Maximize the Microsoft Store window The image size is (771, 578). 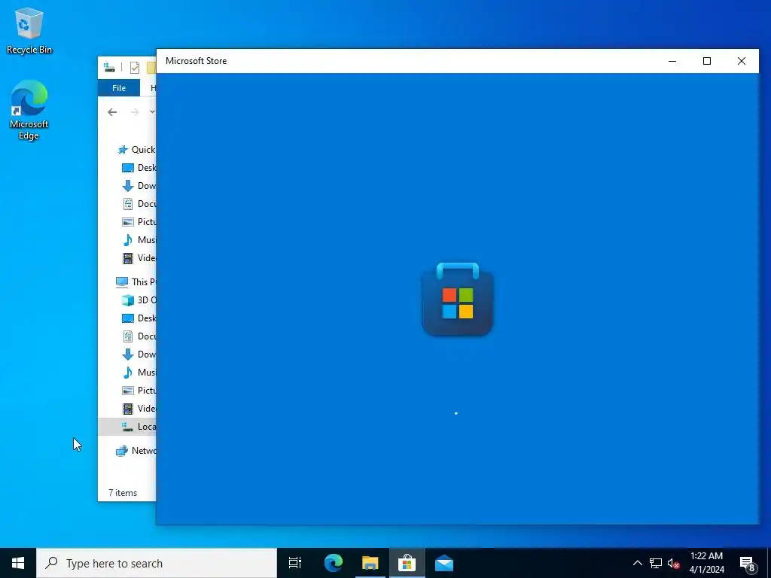point(706,61)
